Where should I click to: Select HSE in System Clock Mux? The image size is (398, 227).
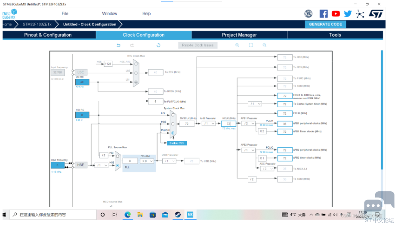coord(173,124)
